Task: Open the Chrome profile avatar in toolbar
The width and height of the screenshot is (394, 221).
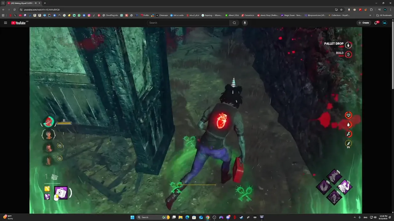Action: pos(385,10)
